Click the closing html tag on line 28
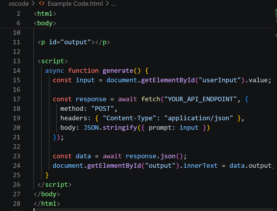 [x=47, y=203]
